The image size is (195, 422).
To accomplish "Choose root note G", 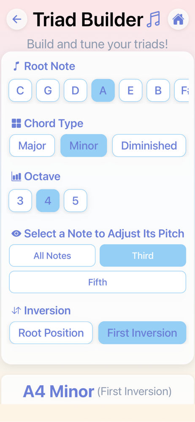I will [48, 90].
